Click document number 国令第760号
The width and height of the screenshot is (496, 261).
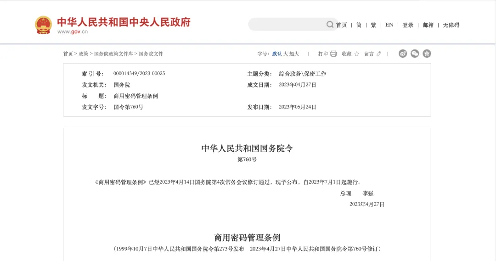[x=129, y=107]
